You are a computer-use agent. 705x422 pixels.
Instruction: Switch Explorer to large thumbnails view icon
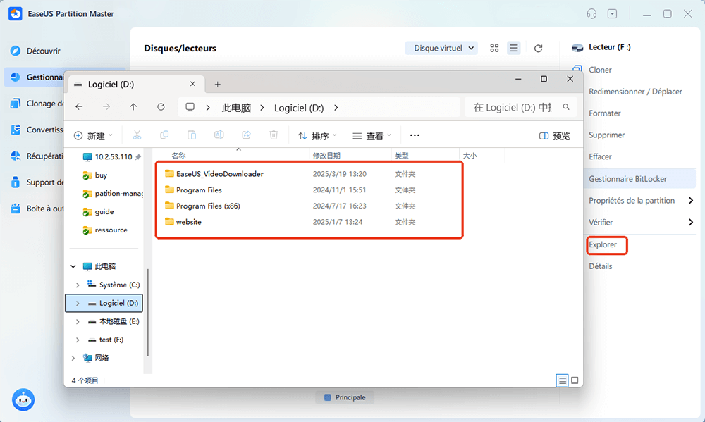coord(575,380)
